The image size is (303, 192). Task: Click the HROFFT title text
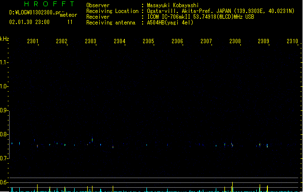pyautogui.click(x=49, y=4)
